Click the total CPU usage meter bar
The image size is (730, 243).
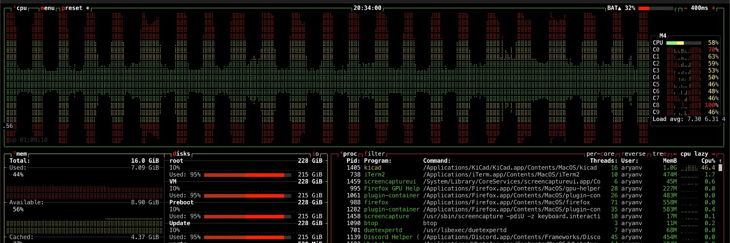point(683,43)
